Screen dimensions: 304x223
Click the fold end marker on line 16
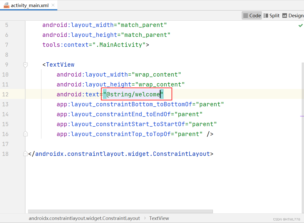click(25, 134)
